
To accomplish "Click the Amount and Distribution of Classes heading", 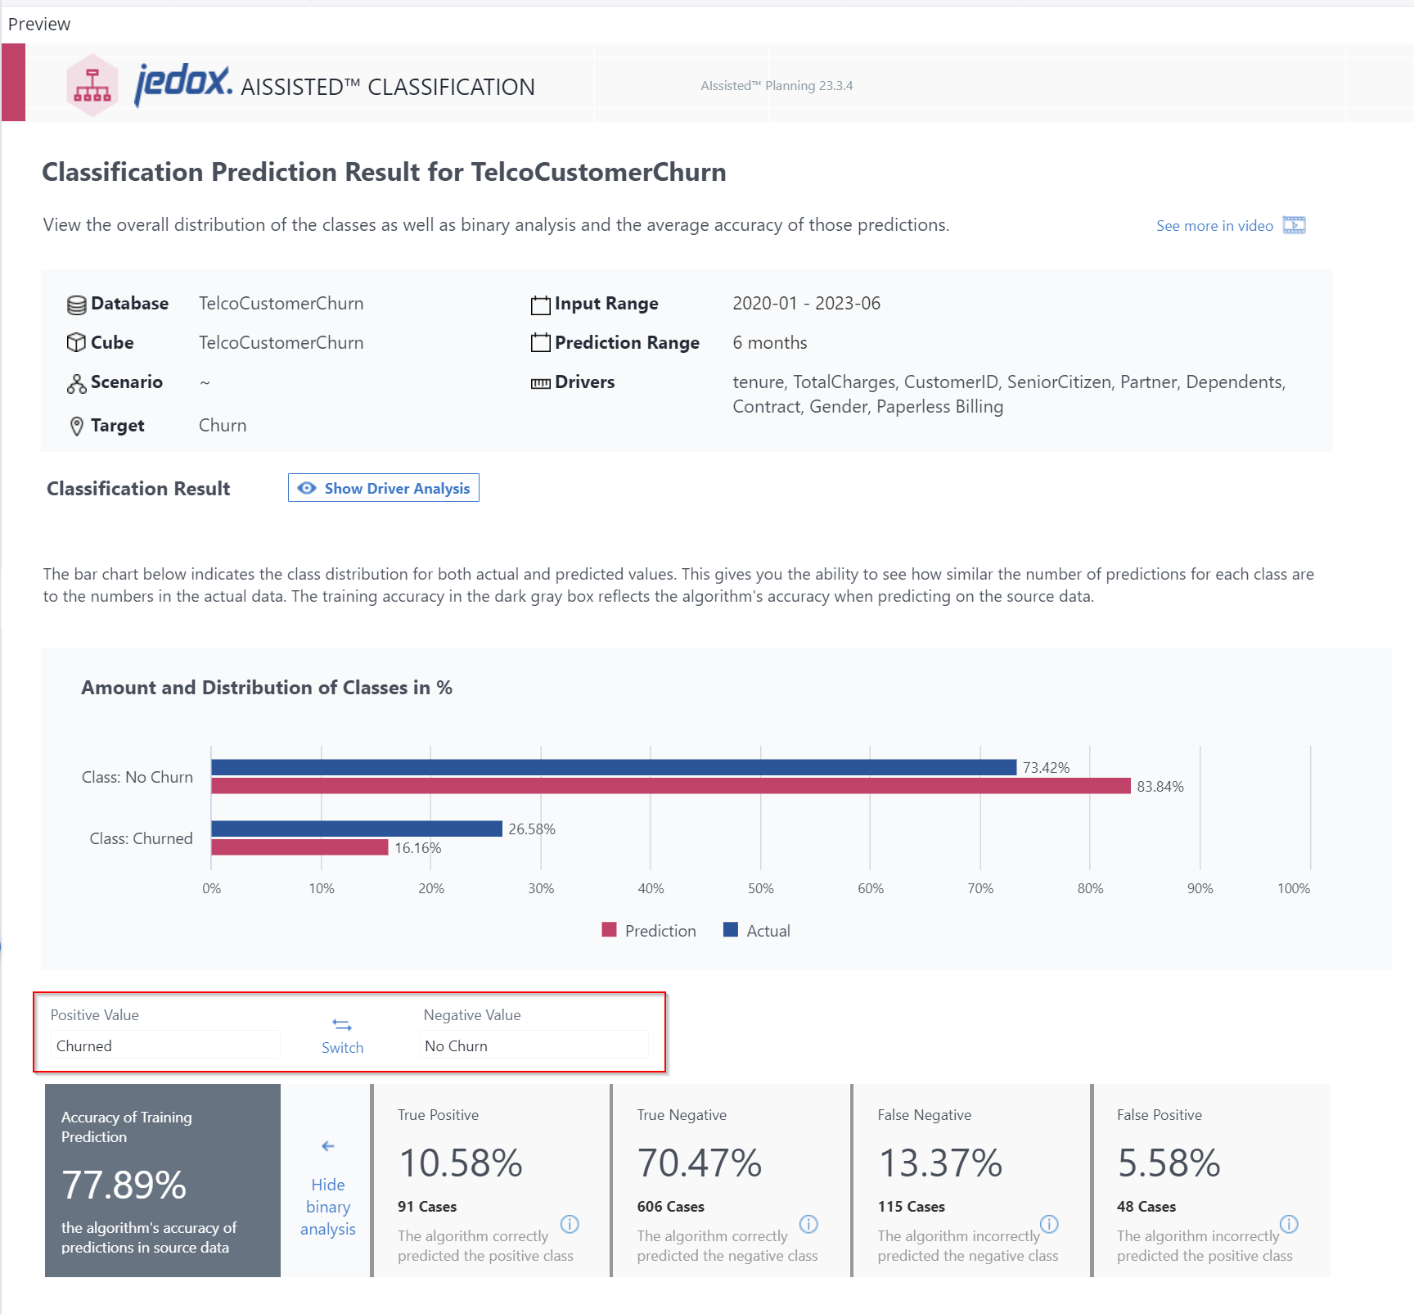I will (x=267, y=688).
